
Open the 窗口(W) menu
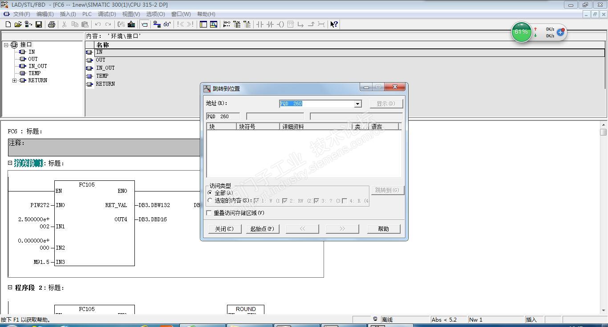tap(181, 14)
